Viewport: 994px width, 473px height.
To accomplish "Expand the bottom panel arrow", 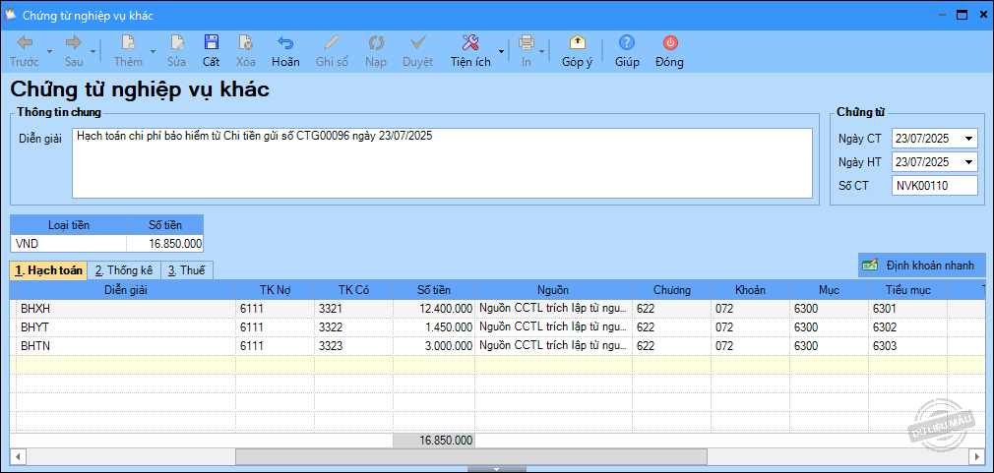I will point(496,469).
